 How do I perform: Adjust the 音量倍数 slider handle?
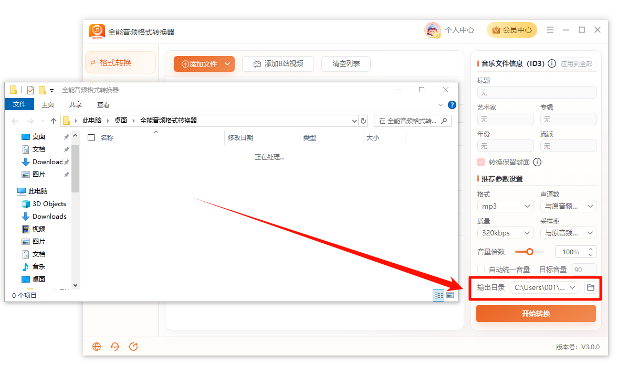point(530,252)
